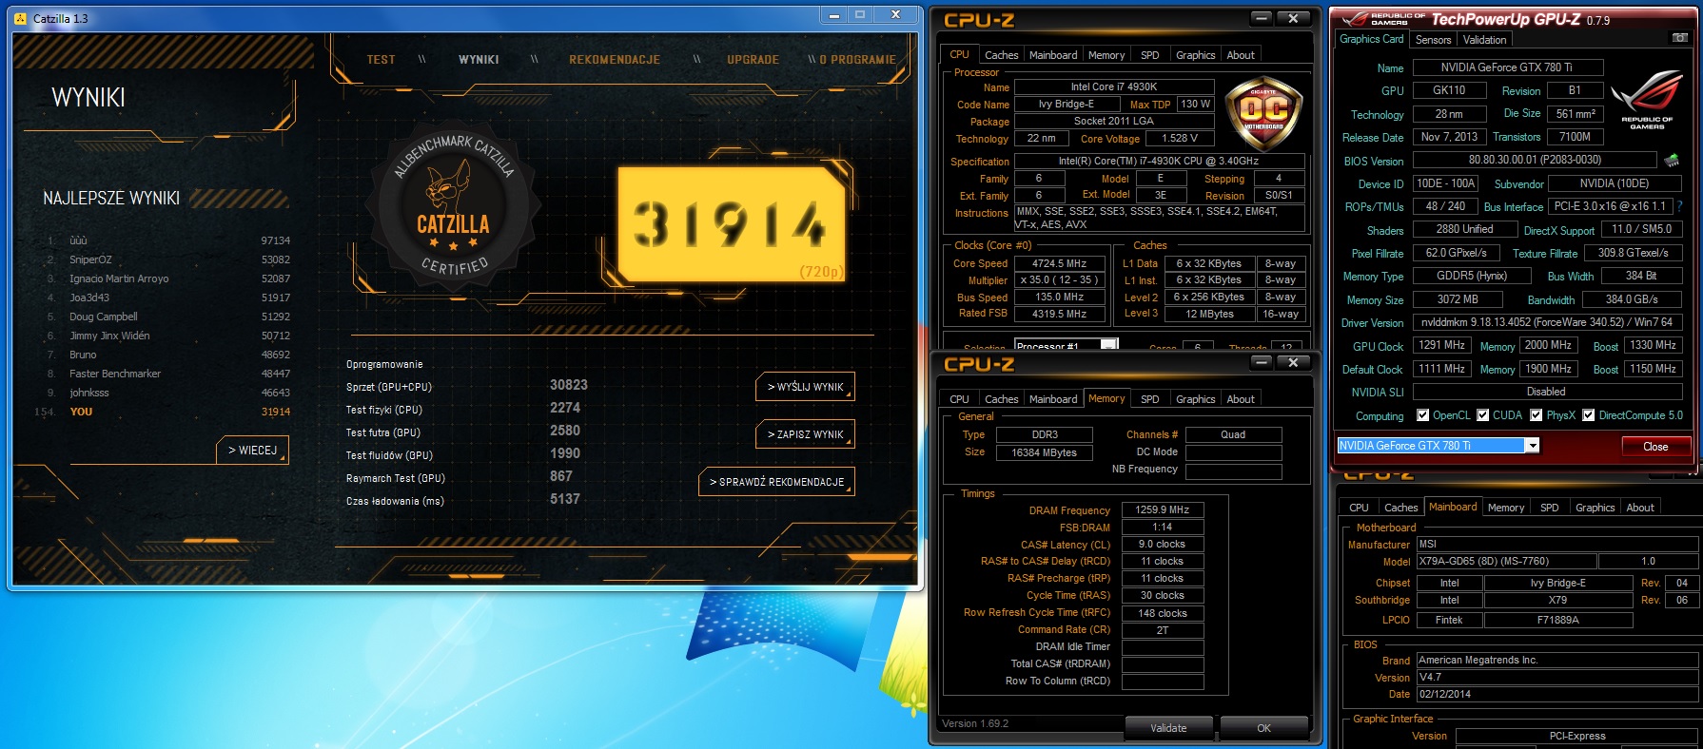1703x749 pixels.
Task: Open the Caches tab in the CPU-Z Processor window
Action: click(1001, 55)
